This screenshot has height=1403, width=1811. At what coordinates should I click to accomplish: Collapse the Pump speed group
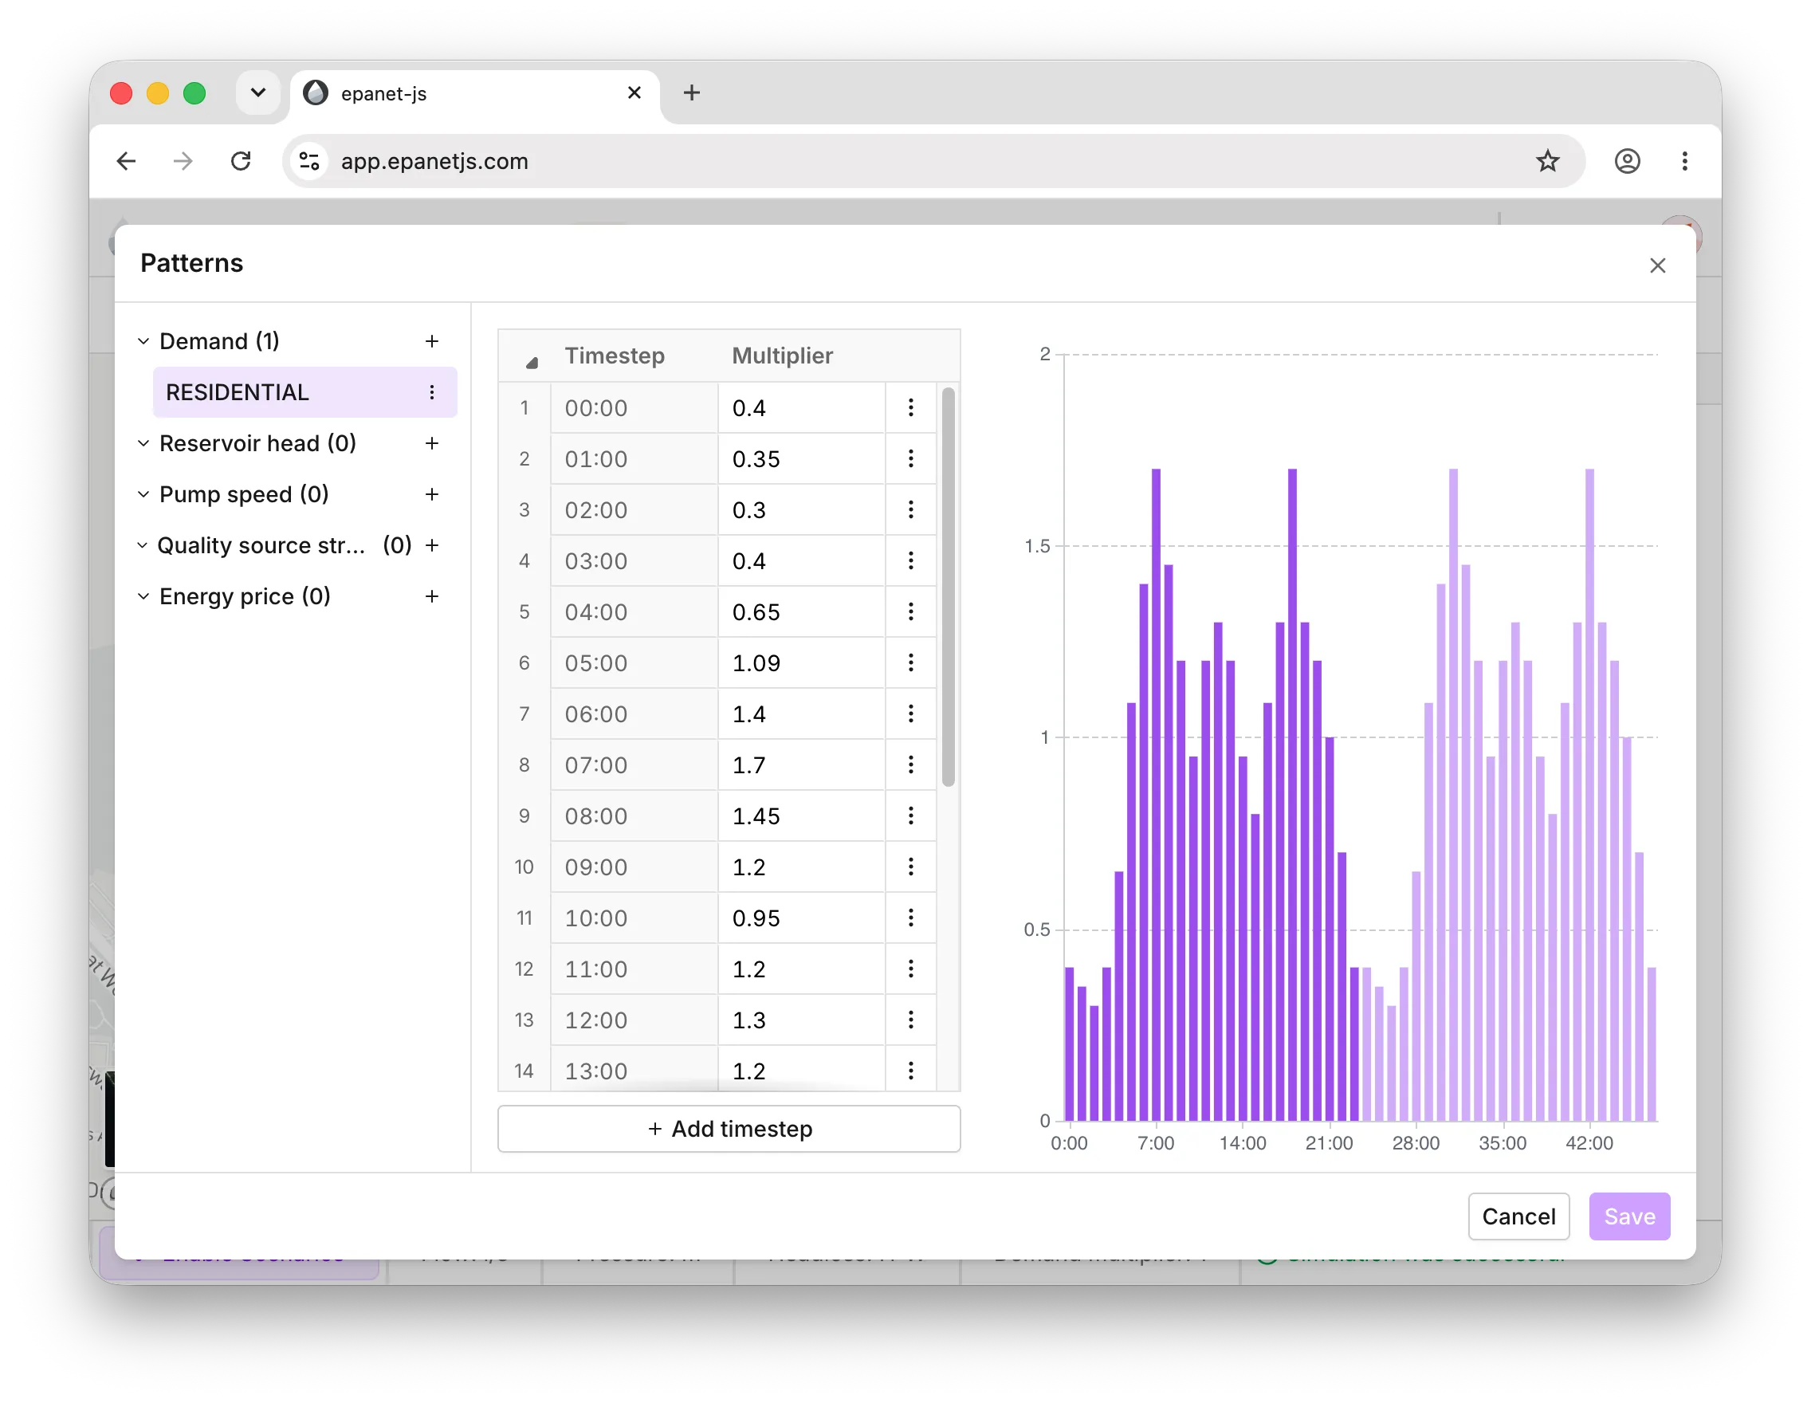pyautogui.click(x=143, y=494)
